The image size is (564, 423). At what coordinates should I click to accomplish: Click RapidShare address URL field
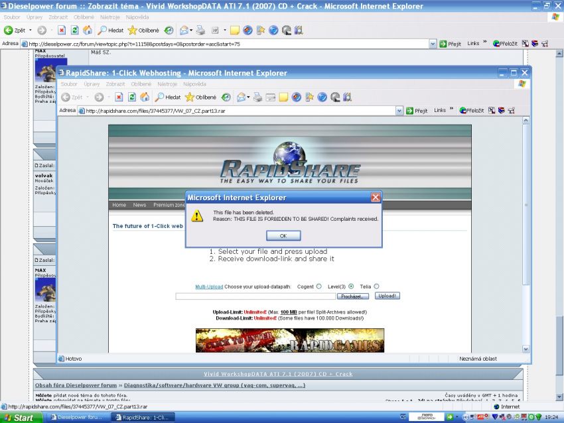tap(238, 111)
